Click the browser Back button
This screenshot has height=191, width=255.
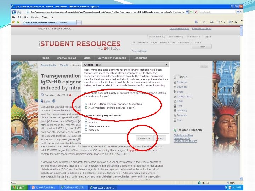pos(14,12)
